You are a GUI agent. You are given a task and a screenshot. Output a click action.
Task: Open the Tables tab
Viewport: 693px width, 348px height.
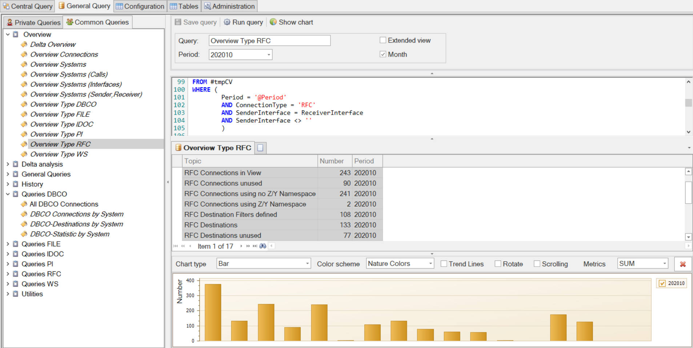point(184,6)
